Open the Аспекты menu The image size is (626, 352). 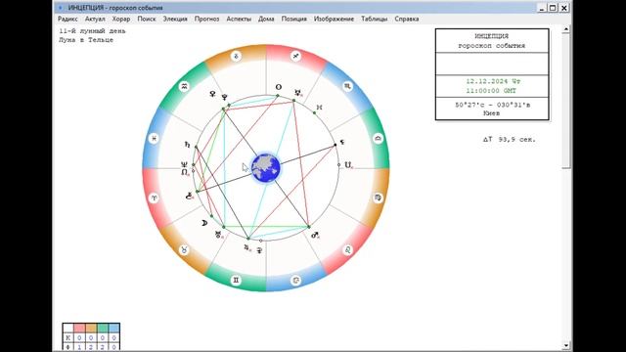coord(239,19)
